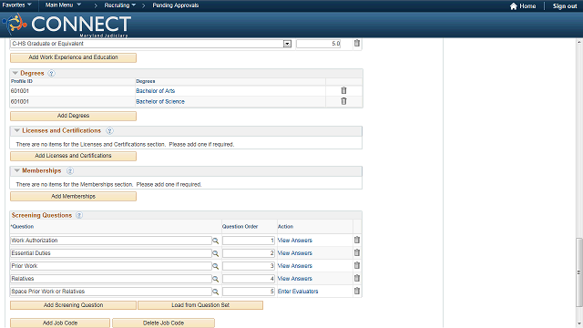Click Add Screening Question button
Screen dimensions: 583x328
(x=73, y=305)
